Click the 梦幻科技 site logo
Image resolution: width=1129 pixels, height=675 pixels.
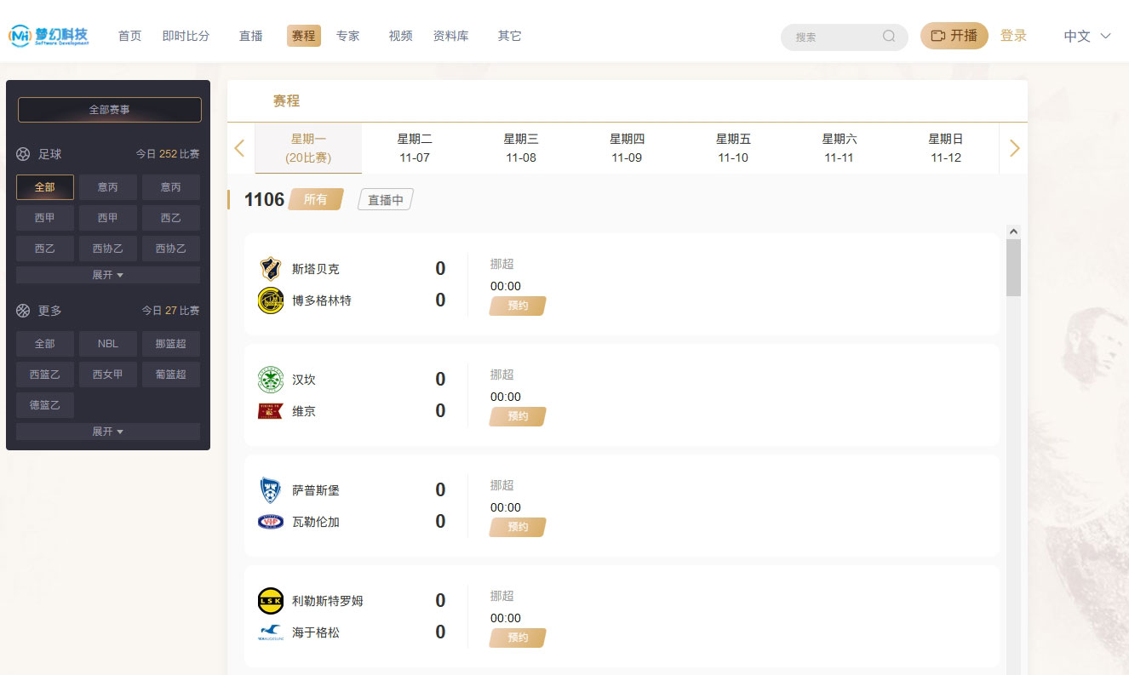(x=49, y=36)
